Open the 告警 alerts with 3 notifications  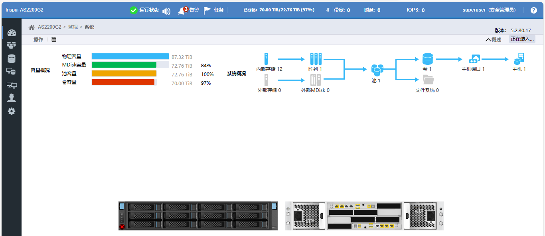pyautogui.click(x=188, y=10)
